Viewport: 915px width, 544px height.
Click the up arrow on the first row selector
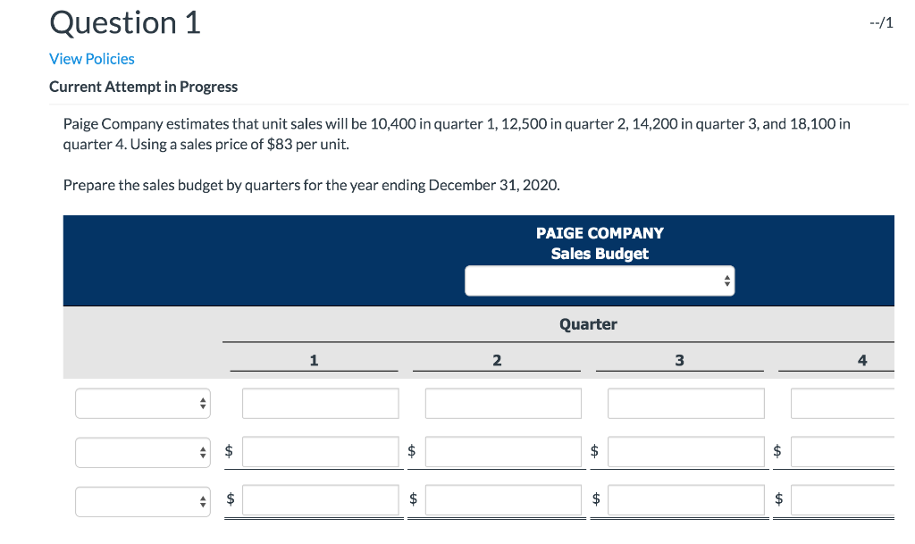point(203,400)
